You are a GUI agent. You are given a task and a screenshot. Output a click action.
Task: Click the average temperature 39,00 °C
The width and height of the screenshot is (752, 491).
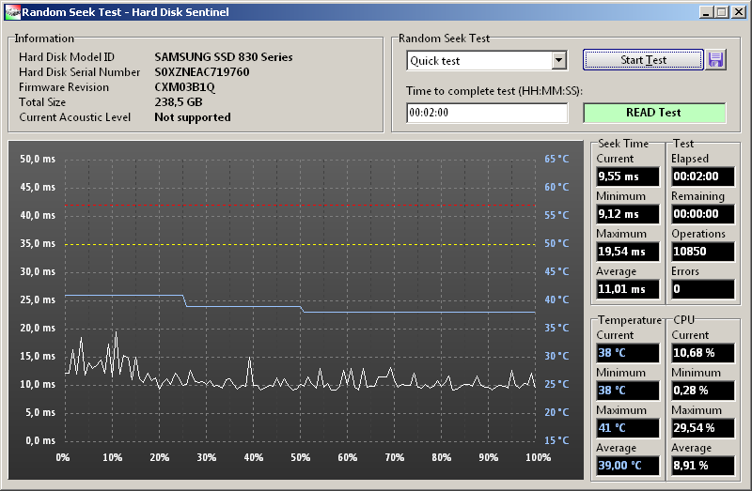(x=628, y=465)
